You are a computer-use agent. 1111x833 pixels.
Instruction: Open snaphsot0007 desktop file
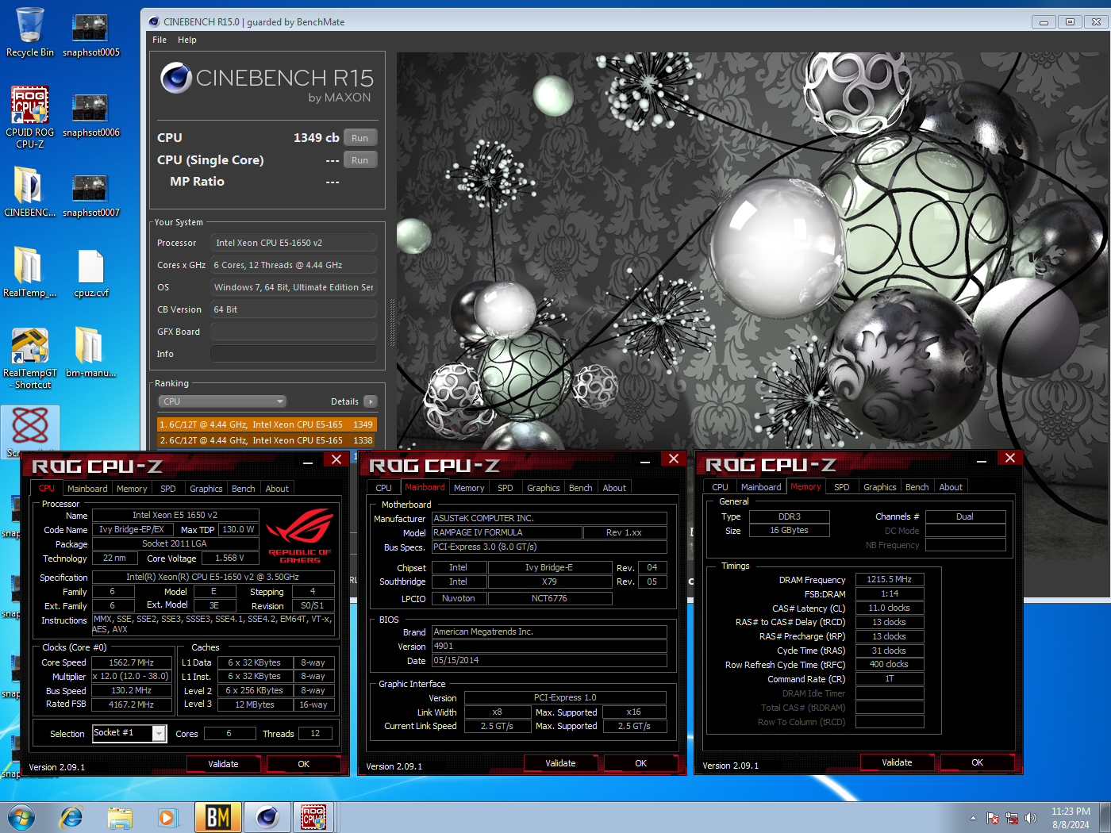point(91,195)
